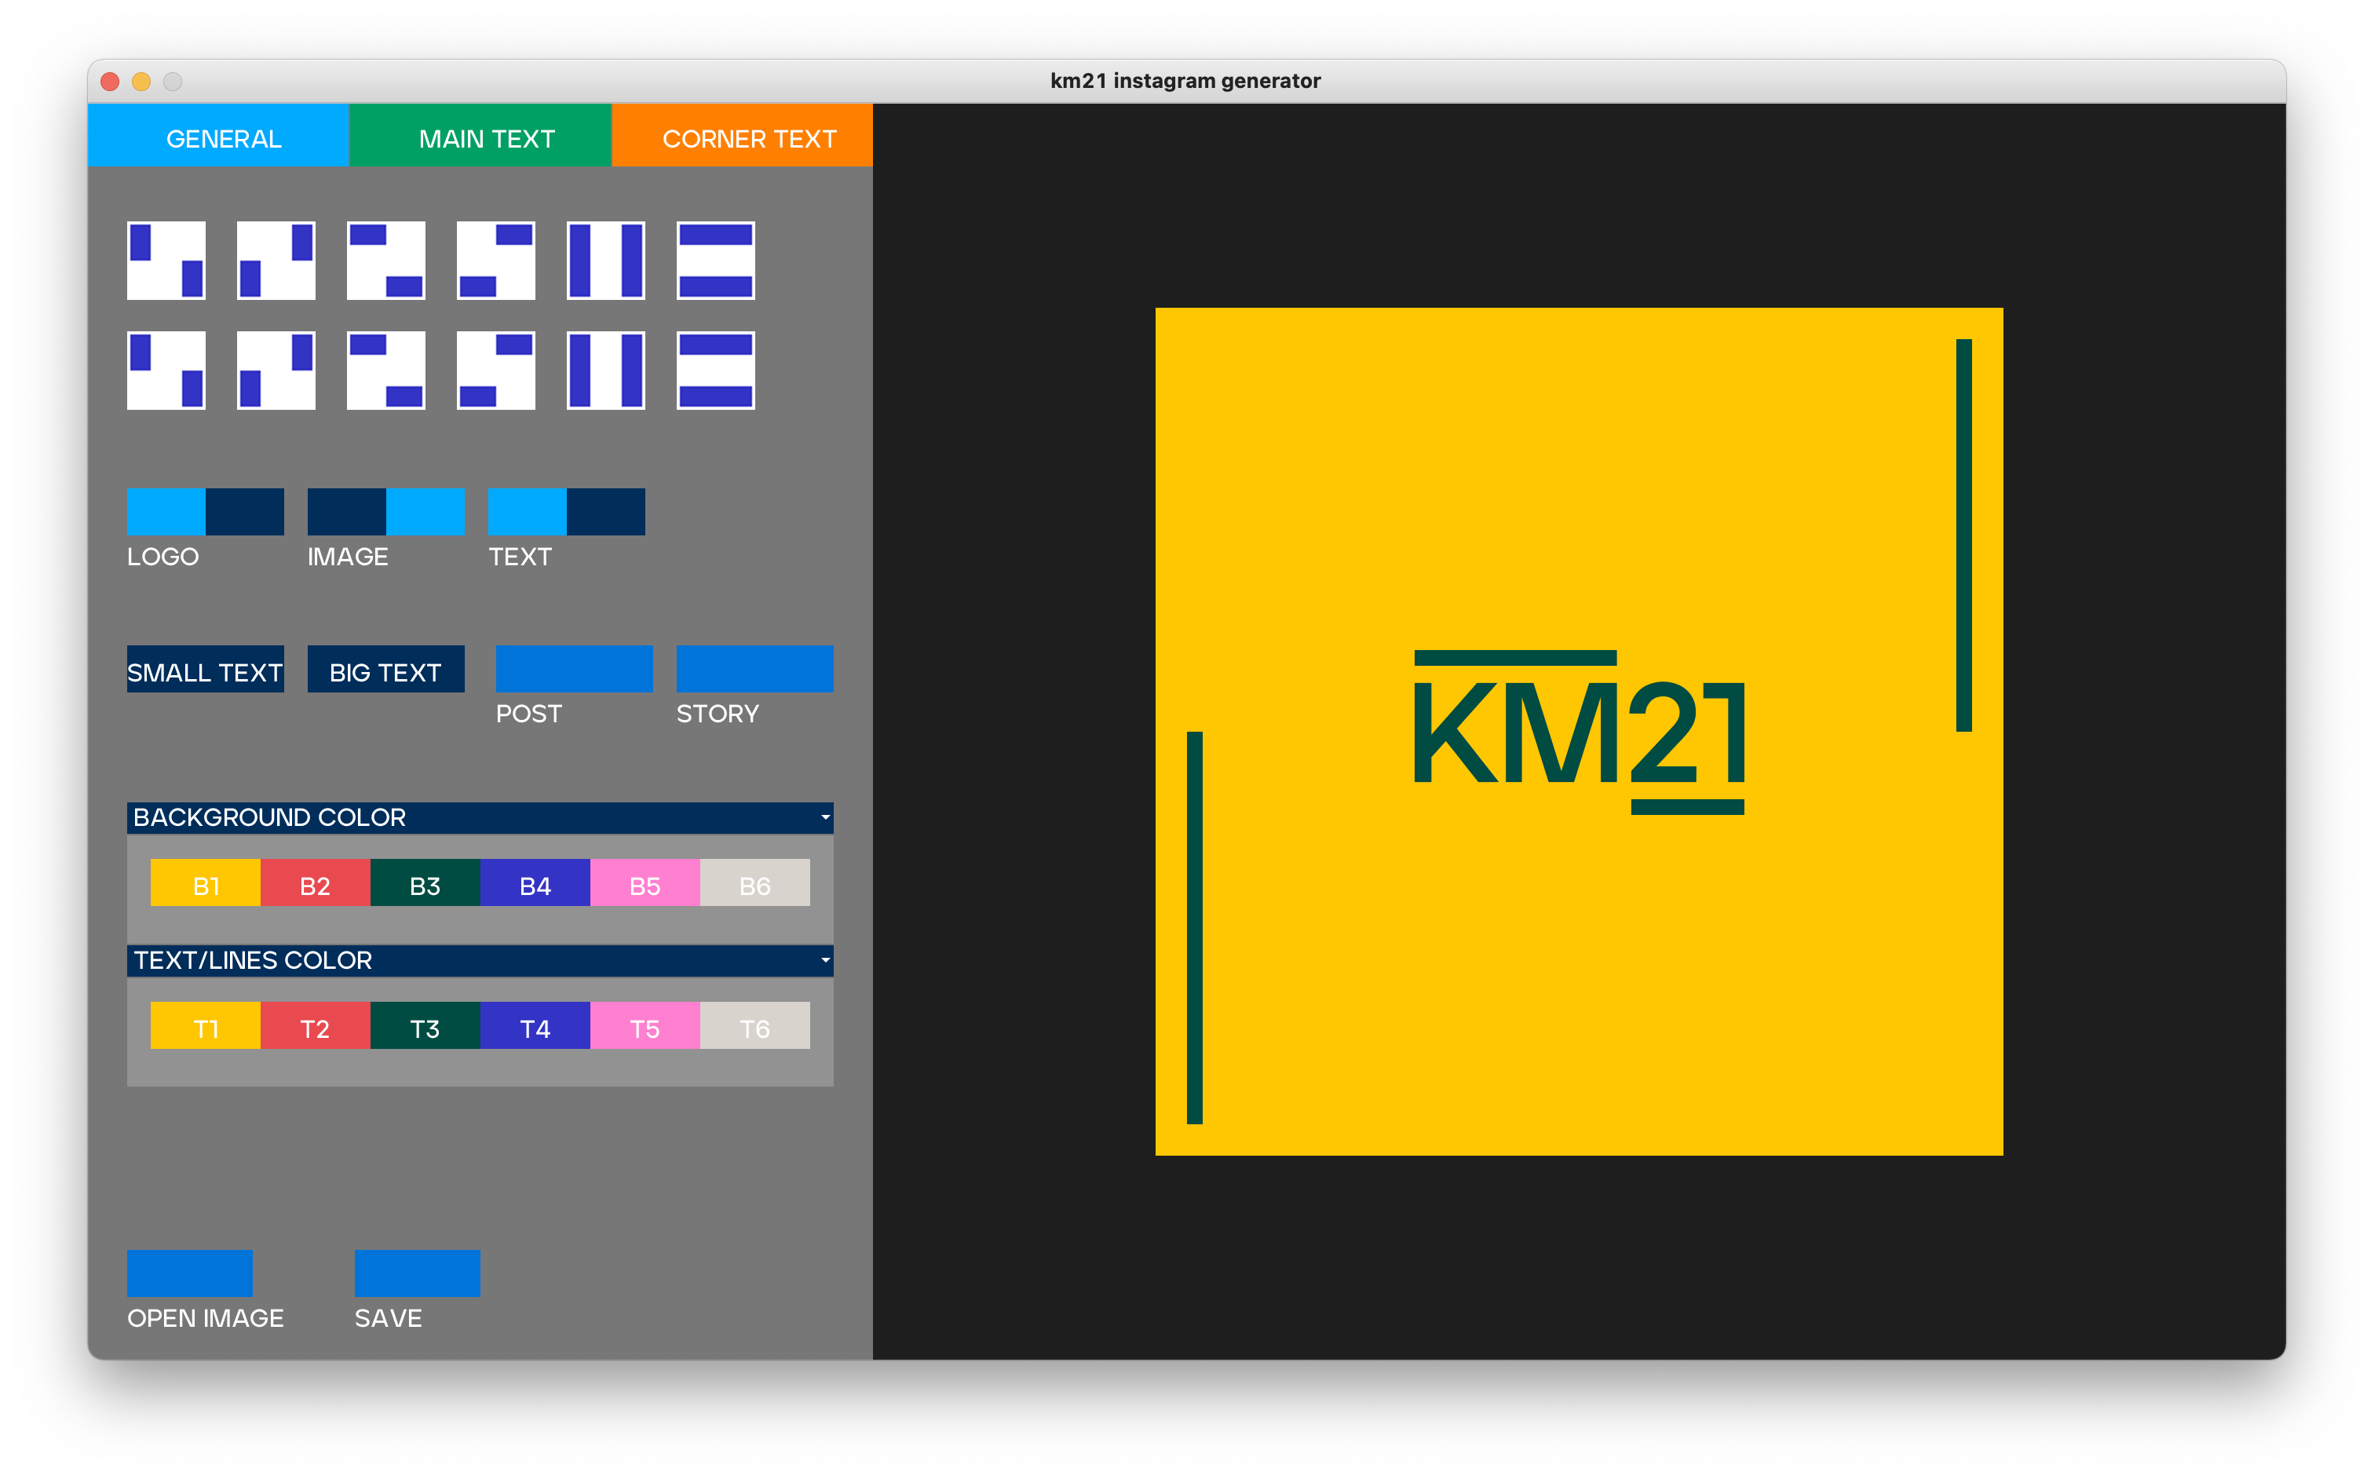Choose first-row top-left and bottom-right vertical layout
The height and width of the screenshot is (1476, 2374).
(166, 261)
